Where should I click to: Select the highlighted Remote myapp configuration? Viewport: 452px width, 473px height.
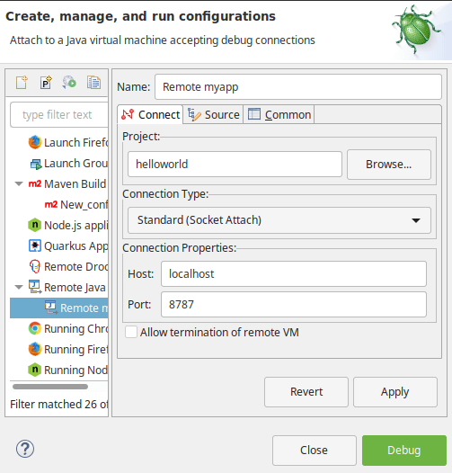tap(59, 308)
